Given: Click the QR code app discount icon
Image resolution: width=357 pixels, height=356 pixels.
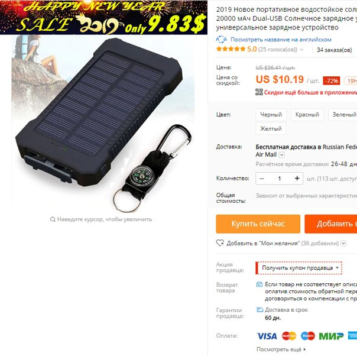Looking at the screenshot, I should (259, 92).
